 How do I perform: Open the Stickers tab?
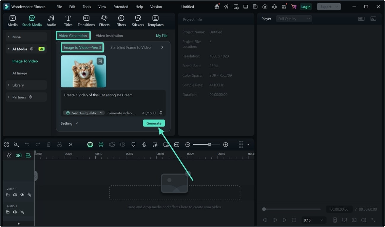click(x=138, y=21)
